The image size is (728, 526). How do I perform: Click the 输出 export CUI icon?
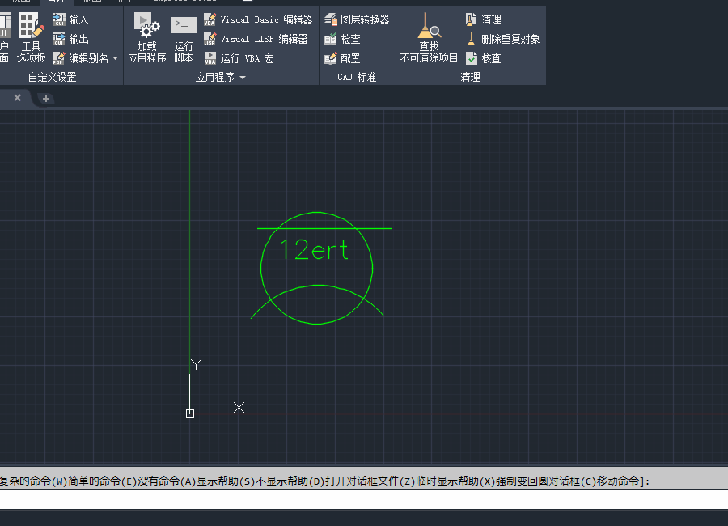59,39
